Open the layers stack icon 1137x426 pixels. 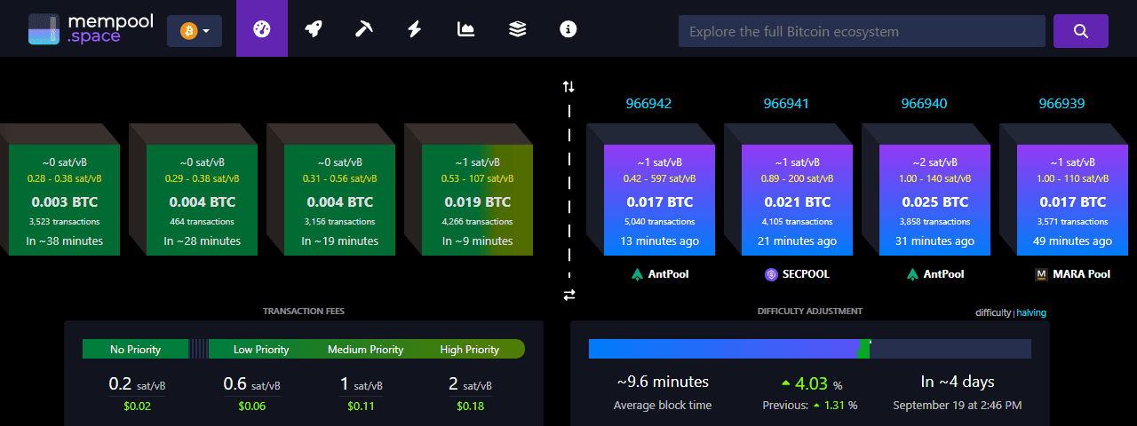(x=517, y=28)
